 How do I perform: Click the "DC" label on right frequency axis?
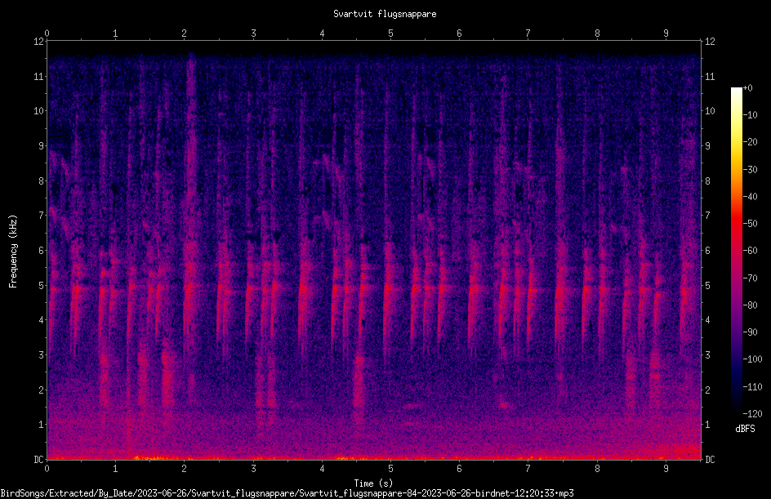tap(710, 460)
